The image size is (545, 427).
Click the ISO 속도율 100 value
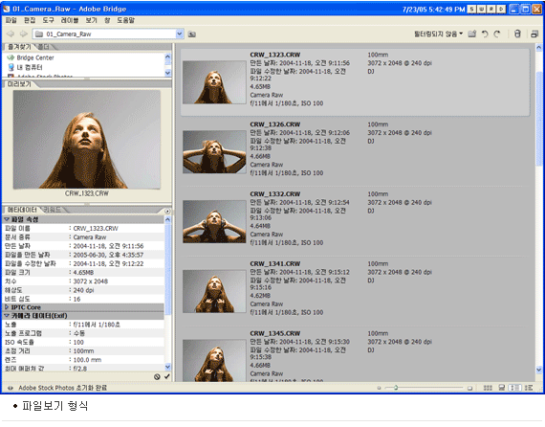pos(78,342)
